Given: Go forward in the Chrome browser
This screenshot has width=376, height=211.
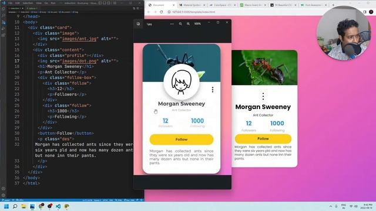Looking at the screenshot, I should tap(155, 12).
